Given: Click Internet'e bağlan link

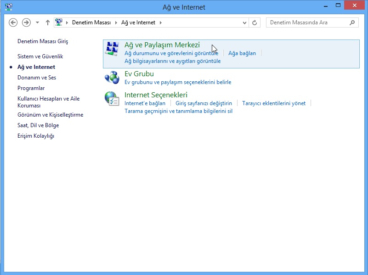Looking at the screenshot, I should point(145,103).
